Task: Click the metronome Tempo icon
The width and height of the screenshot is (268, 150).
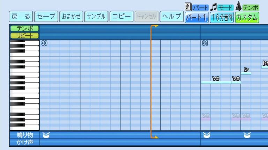Action: coord(239,6)
